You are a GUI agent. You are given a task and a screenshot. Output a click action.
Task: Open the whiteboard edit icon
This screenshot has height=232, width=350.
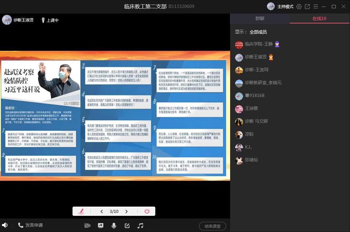[x=127, y=226]
